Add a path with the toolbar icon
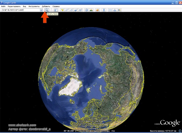Image resolution: width=182 pixels, height=133 pixels. pos(71,10)
